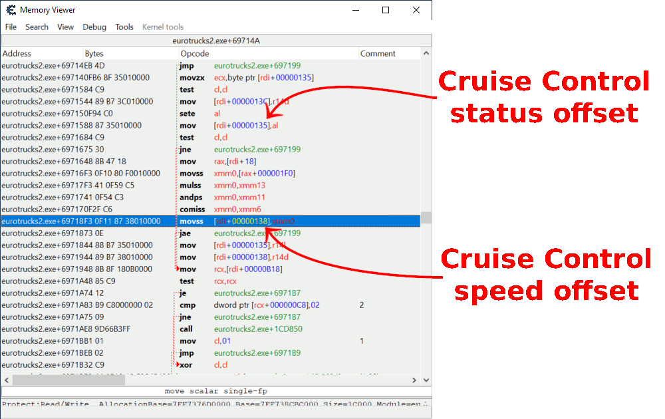Click comment value 1 on mov cl,01 row
The width and height of the screenshot is (665, 419).
[362, 341]
